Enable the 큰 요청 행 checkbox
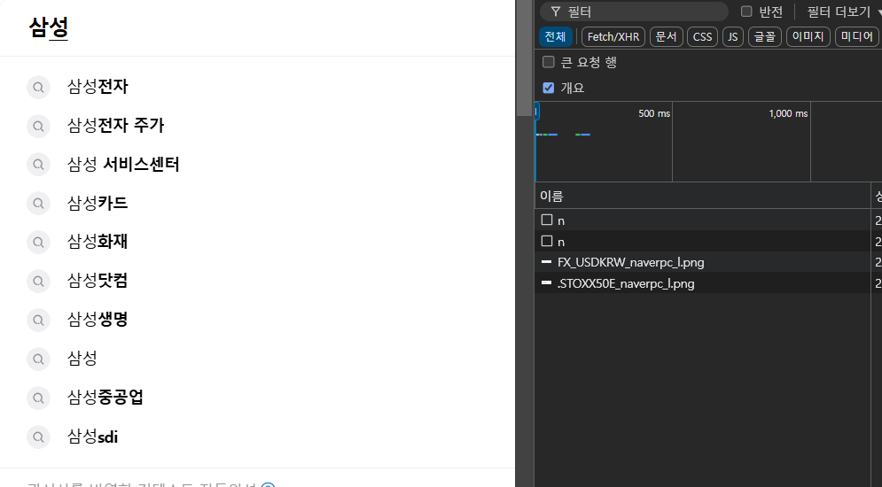Viewport: 882px width, 487px height. coord(549,62)
